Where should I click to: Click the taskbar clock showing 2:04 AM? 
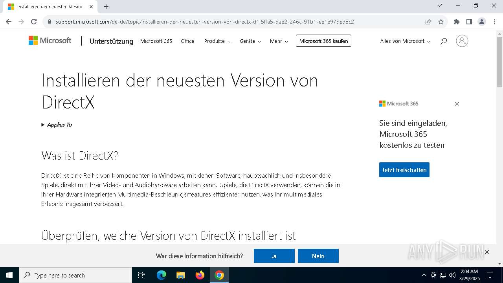click(x=469, y=275)
